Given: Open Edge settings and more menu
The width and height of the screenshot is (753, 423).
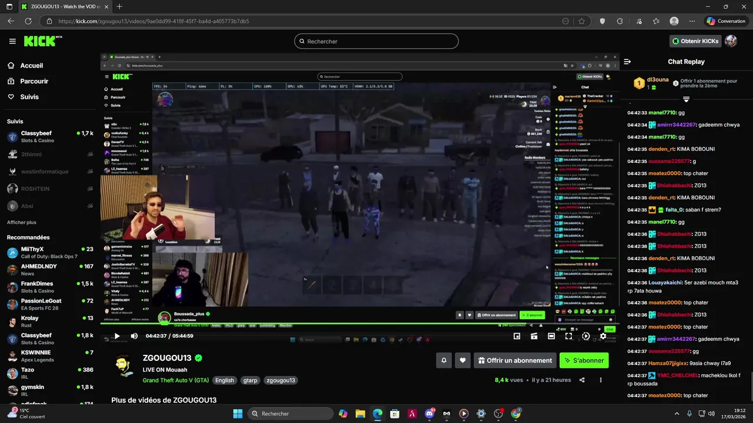Looking at the screenshot, I should click(692, 21).
